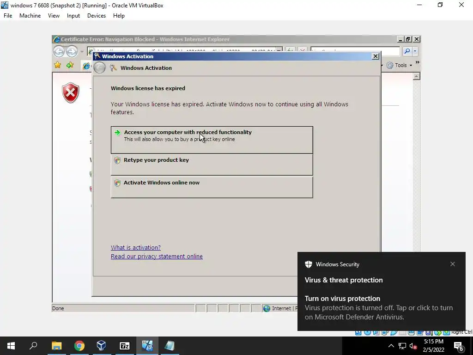Show hidden system tray icons
This screenshot has height=355, width=473.
coord(391,346)
